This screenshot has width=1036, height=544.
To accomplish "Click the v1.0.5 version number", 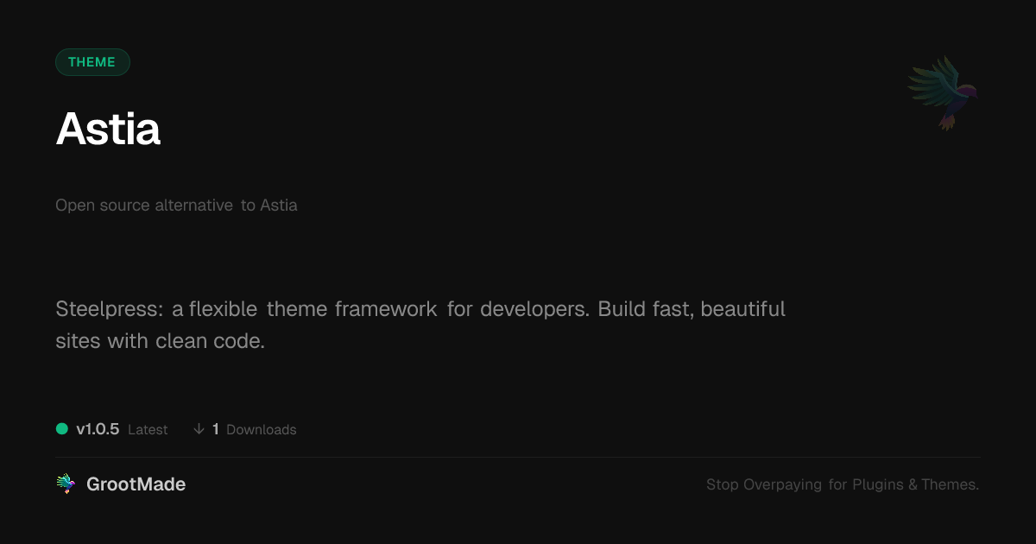I will tap(98, 429).
